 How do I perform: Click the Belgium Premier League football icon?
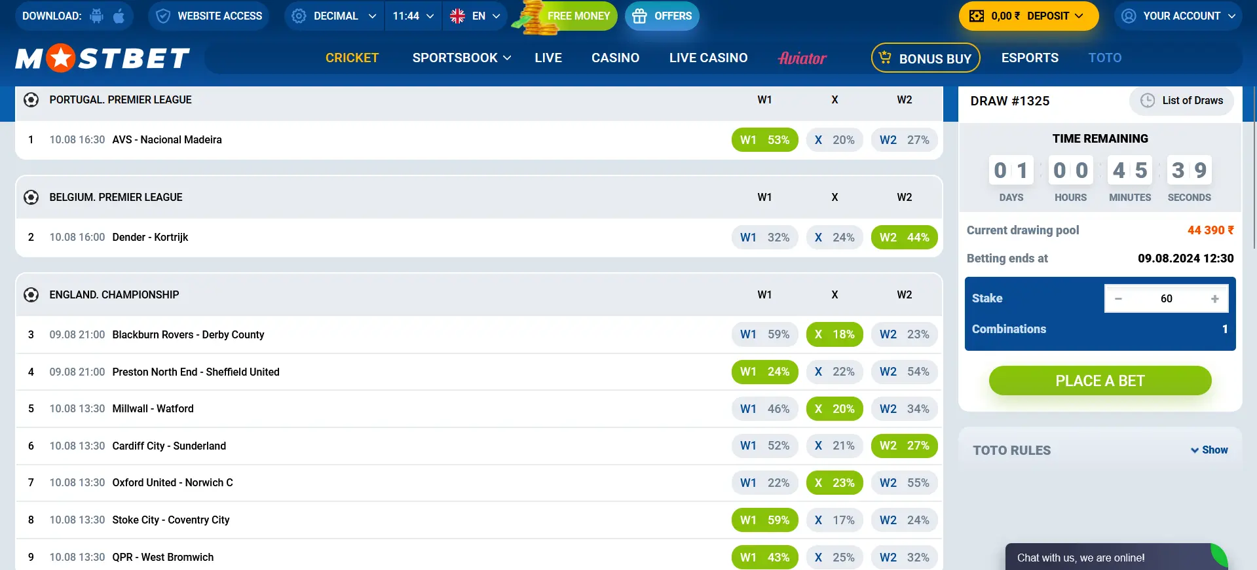(x=31, y=198)
